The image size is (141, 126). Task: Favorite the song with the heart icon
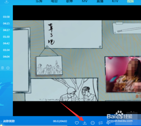click(x=77, y=123)
